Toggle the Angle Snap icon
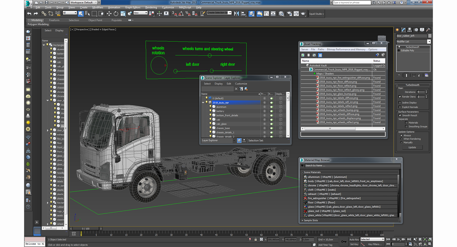Viewport: 457px width, 247px height. 181,14
